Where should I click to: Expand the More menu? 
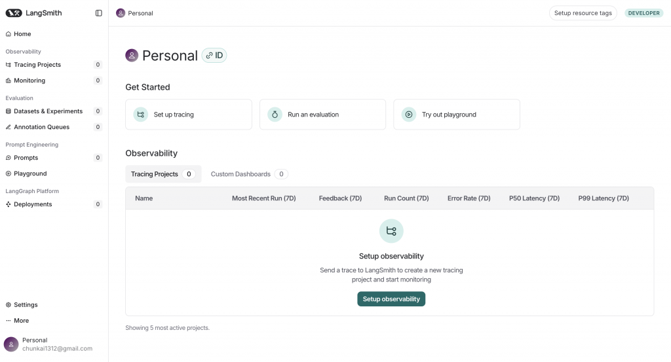[54, 321]
